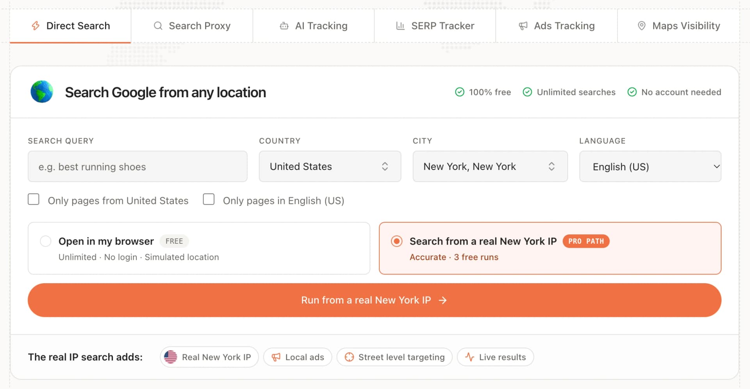Expand the Language dropdown English (US)
This screenshot has width=750, height=389.
pos(650,166)
